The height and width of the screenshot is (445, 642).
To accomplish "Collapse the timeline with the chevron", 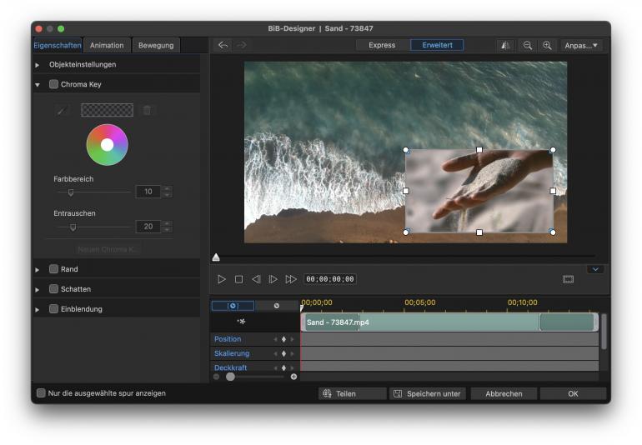I will click(x=595, y=269).
